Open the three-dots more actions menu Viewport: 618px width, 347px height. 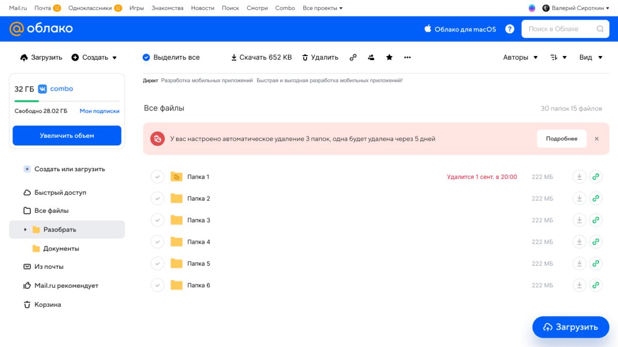point(407,58)
